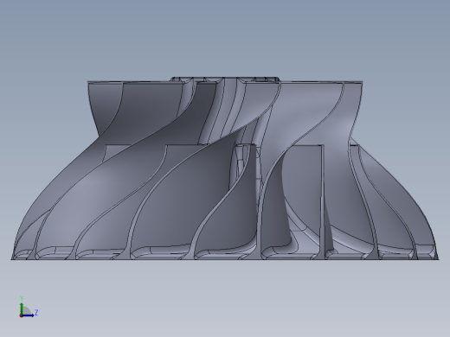
Task: Click empty viewport background above the model
Action: [225, 37]
